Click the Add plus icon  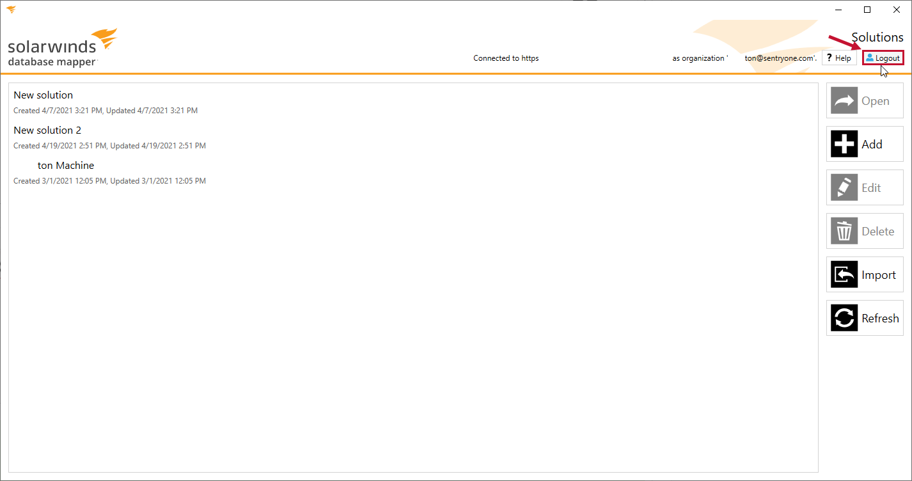844,145
